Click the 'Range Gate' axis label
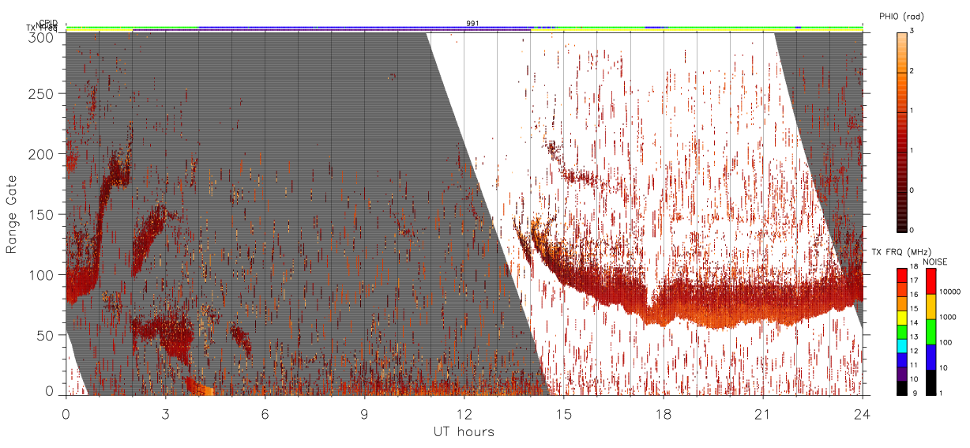 click(12, 214)
